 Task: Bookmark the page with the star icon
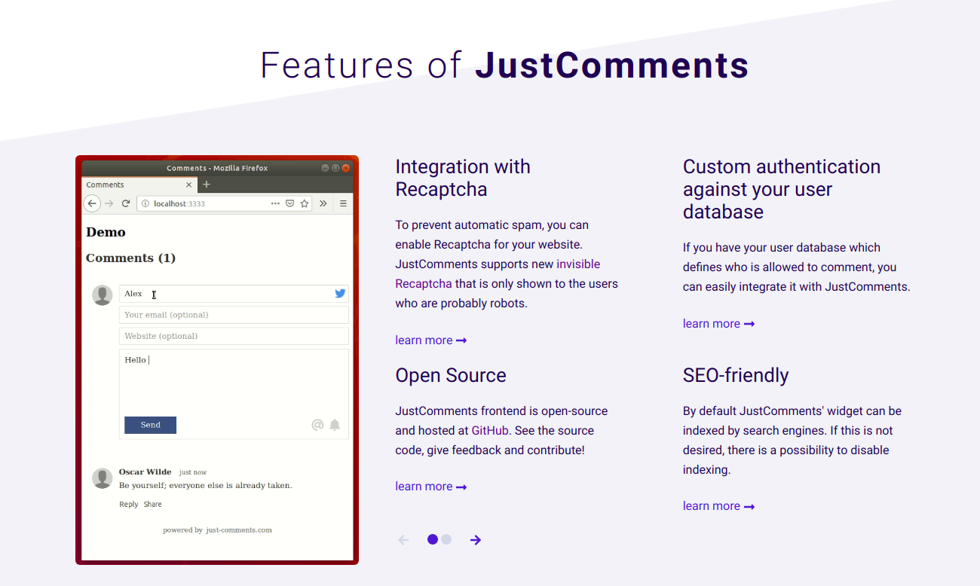click(305, 203)
